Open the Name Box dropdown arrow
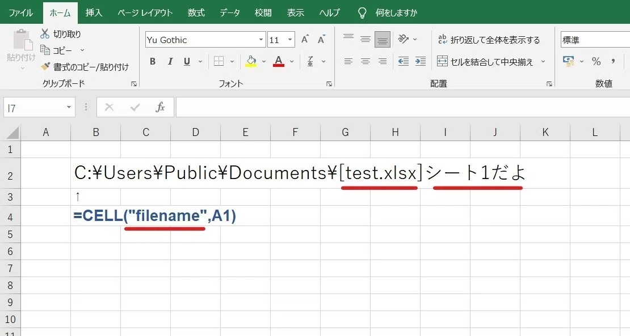This screenshot has width=630, height=336. coord(69,108)
